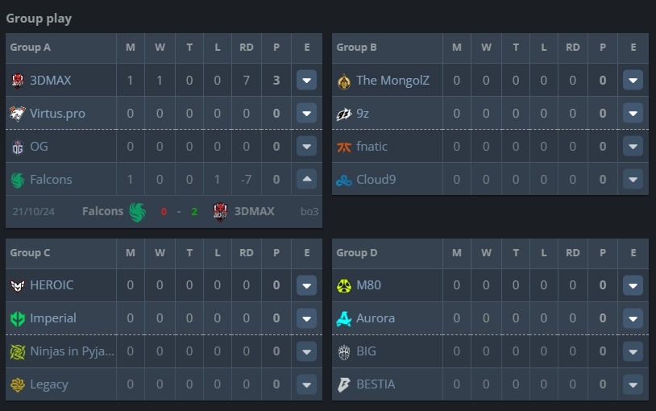Expand The MongolZ row details arrow
This screenshot has width=656, height=411.
click(633, 81)
